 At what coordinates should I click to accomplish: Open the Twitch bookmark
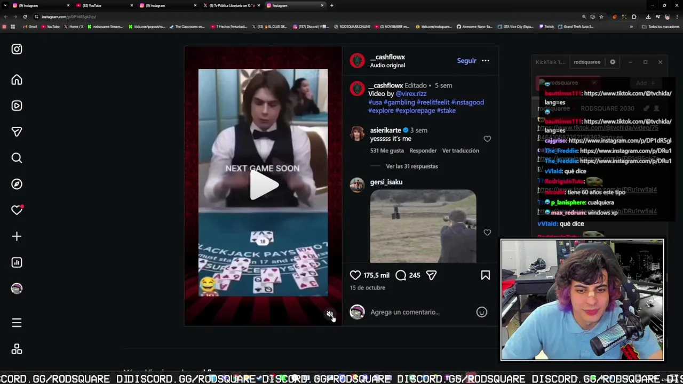click(x=546, y=27)
